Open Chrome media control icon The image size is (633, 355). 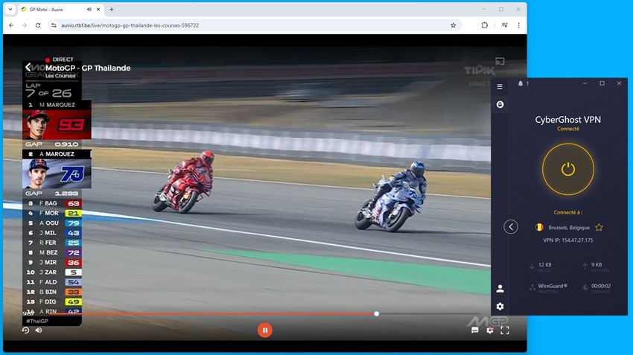coord(505,25)
